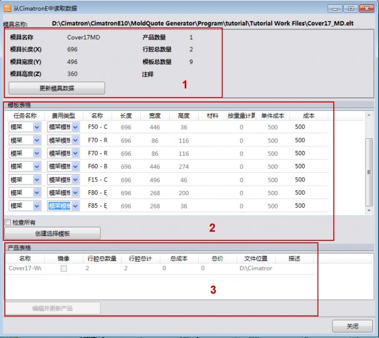
Task: Sort template table by 长度 column header
Action: point(126,116)
